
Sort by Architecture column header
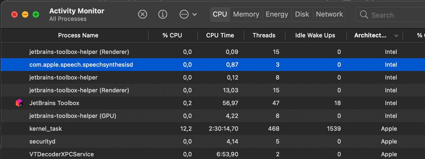[370, 35]
